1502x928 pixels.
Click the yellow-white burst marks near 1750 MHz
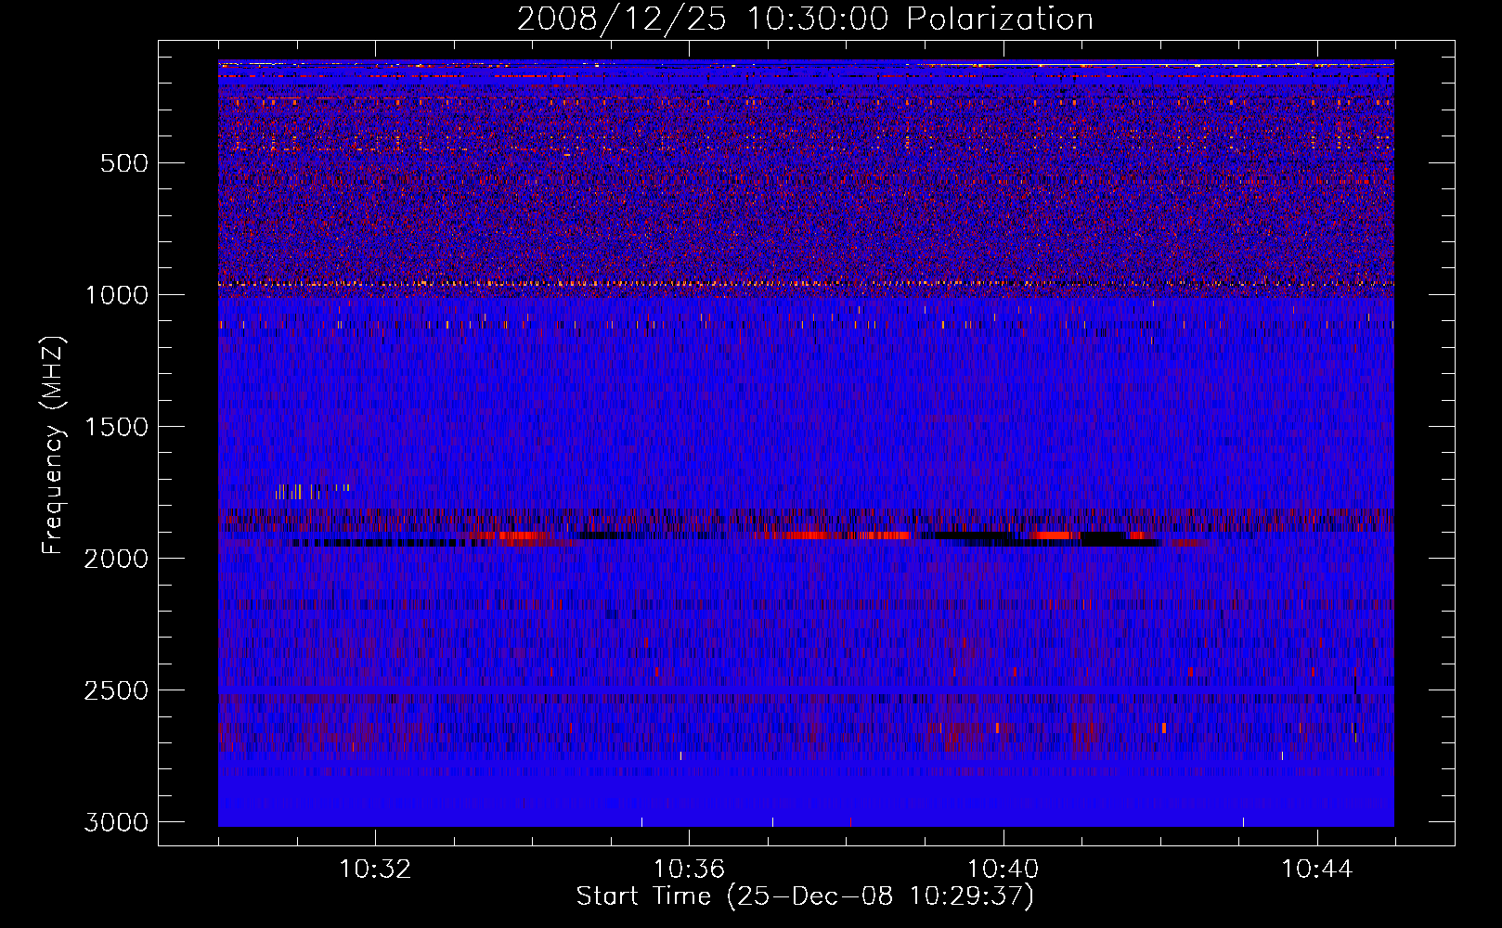tap(312, 491)
